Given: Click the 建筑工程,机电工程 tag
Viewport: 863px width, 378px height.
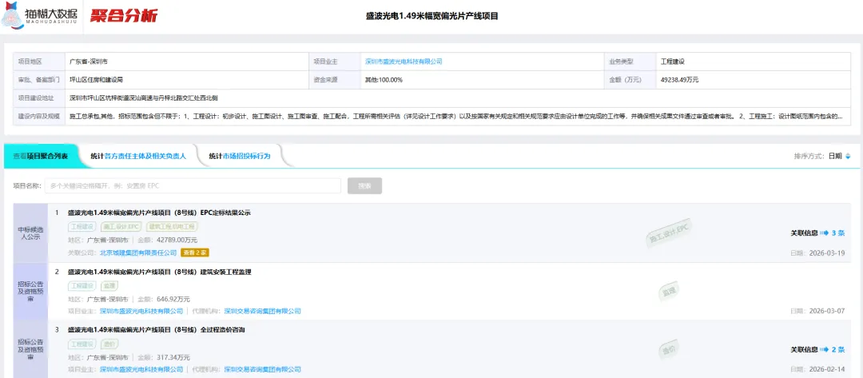Looking at the screenshot, I should coord(172,226).
